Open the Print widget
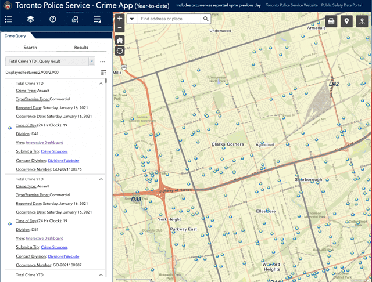Screen dimensions: 372x282 click(x=331, y=21)
